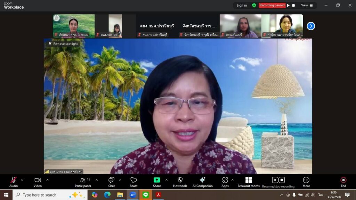Open the View layout menu
The width and height of the screenshot is (356, 200).
pos(307,5)
